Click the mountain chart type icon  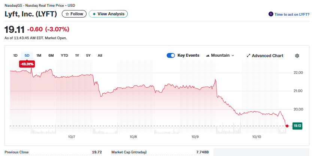pyautogui.click(x=208, y=56)
